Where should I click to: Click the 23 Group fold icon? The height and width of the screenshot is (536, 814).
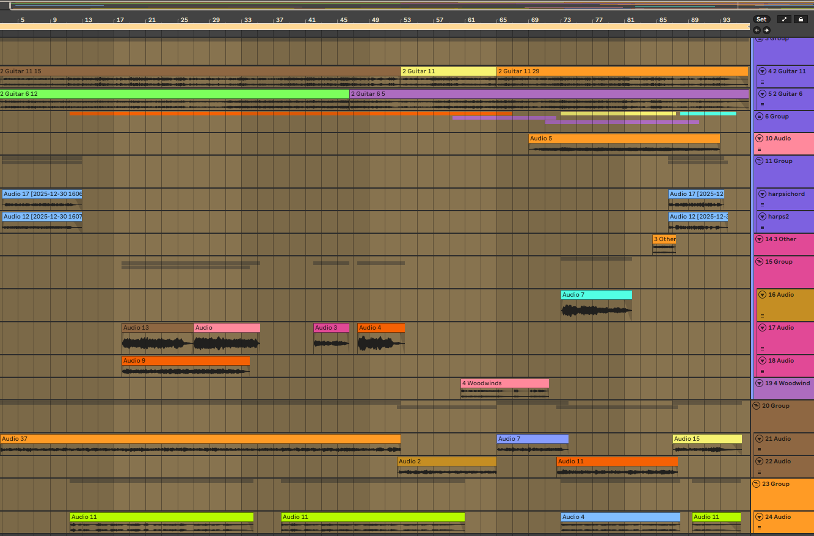(x=757, y=484)
